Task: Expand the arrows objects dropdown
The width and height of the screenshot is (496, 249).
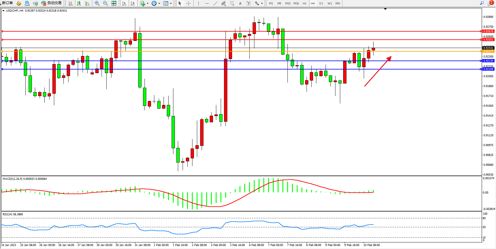Action: pyautogui.click(x=262, y=4)
